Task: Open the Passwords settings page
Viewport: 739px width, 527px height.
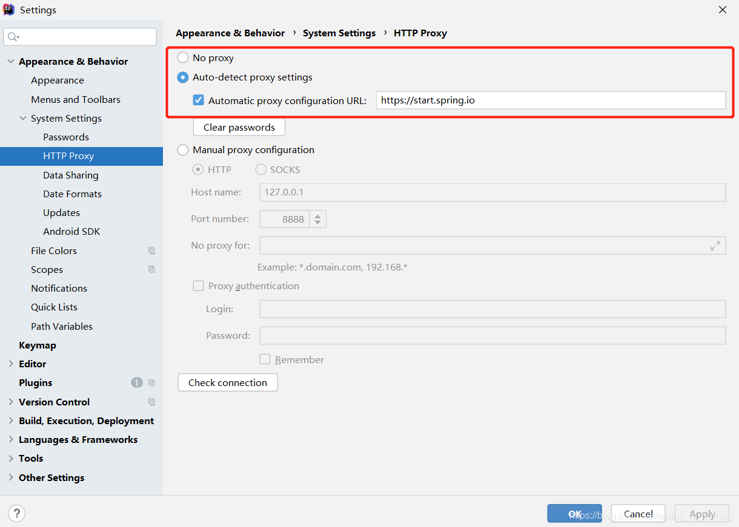Action: [66, 137]
